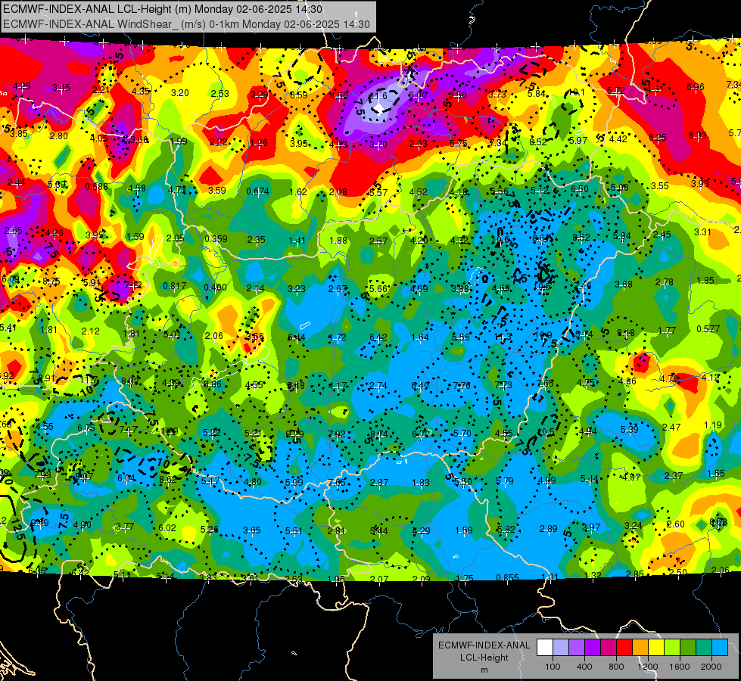
Task: Click the legend tick label '100'
Action: coord(553,667)
